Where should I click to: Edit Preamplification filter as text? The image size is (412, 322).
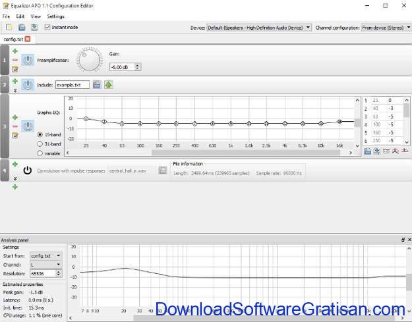pos(15,69)
